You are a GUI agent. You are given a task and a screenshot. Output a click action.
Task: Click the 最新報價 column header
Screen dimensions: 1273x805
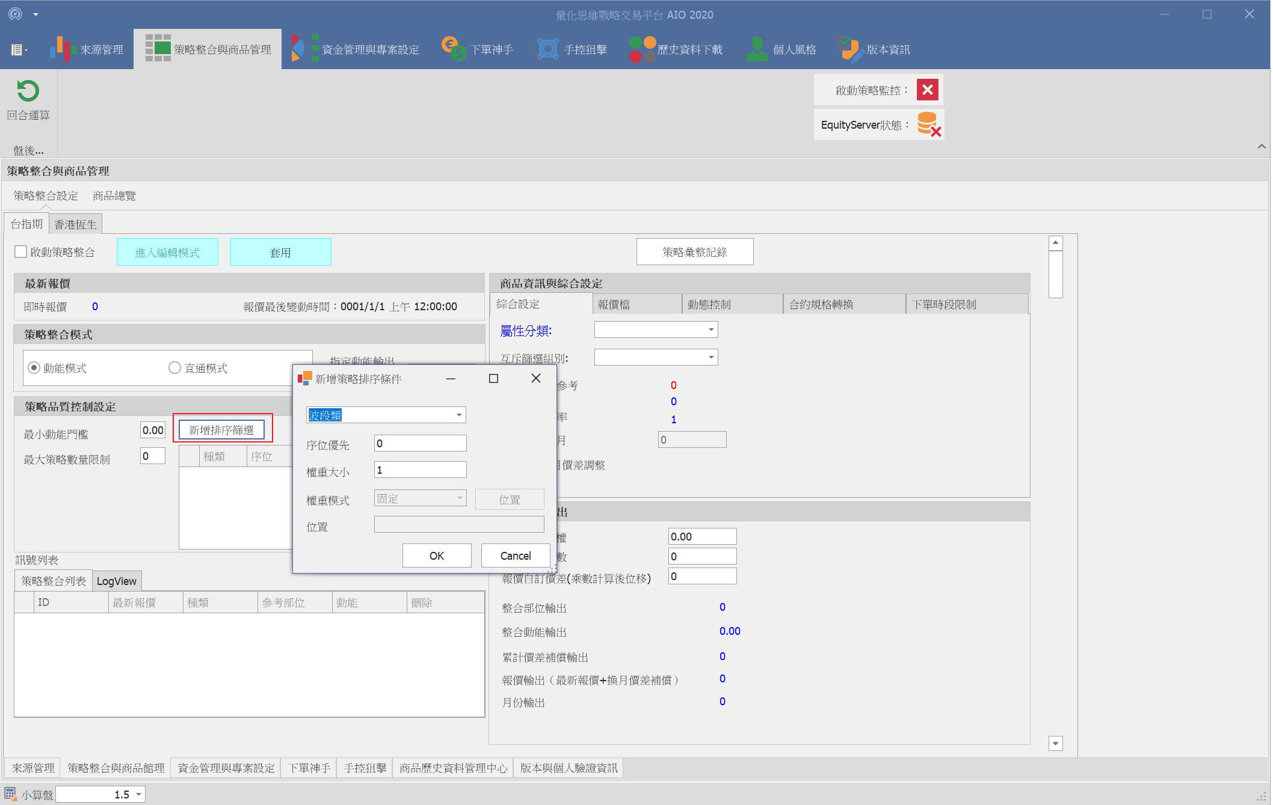146,602
